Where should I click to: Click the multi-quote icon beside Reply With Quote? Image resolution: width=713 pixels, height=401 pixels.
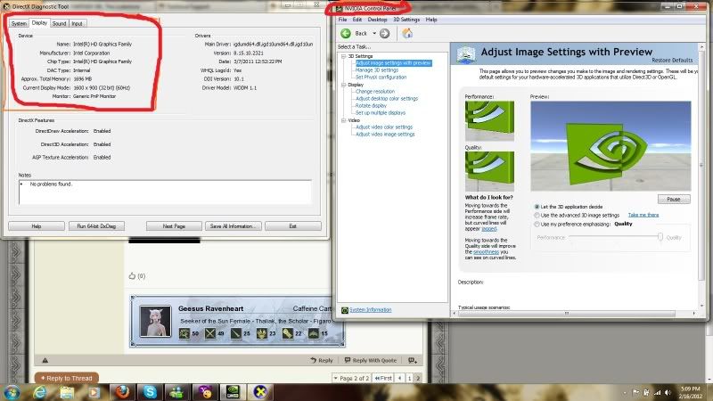point(413,360)
